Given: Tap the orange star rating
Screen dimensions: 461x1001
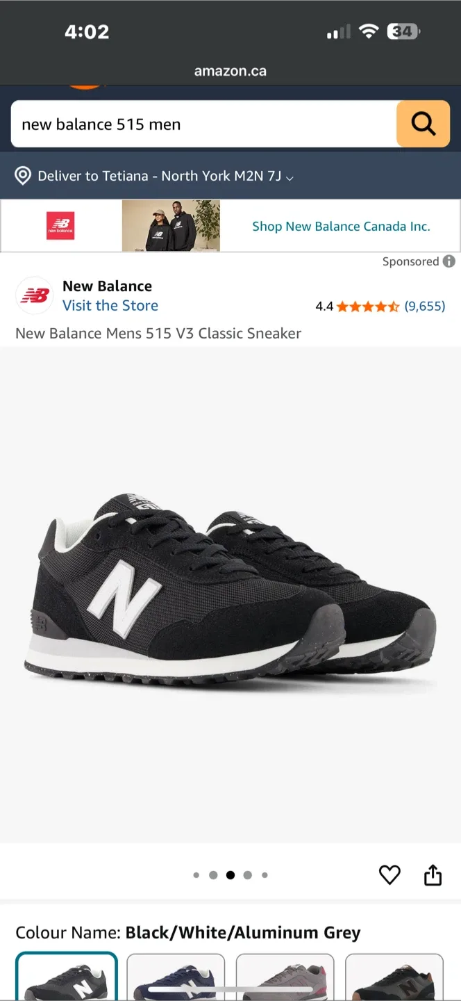Looking at the screenshot, I should click(368, 306).
